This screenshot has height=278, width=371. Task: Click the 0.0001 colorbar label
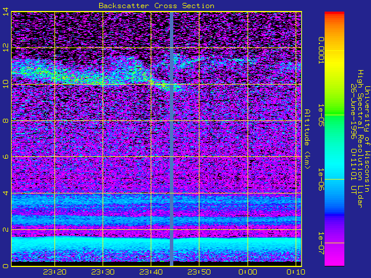pyautogui.click(x=321, y=50)
